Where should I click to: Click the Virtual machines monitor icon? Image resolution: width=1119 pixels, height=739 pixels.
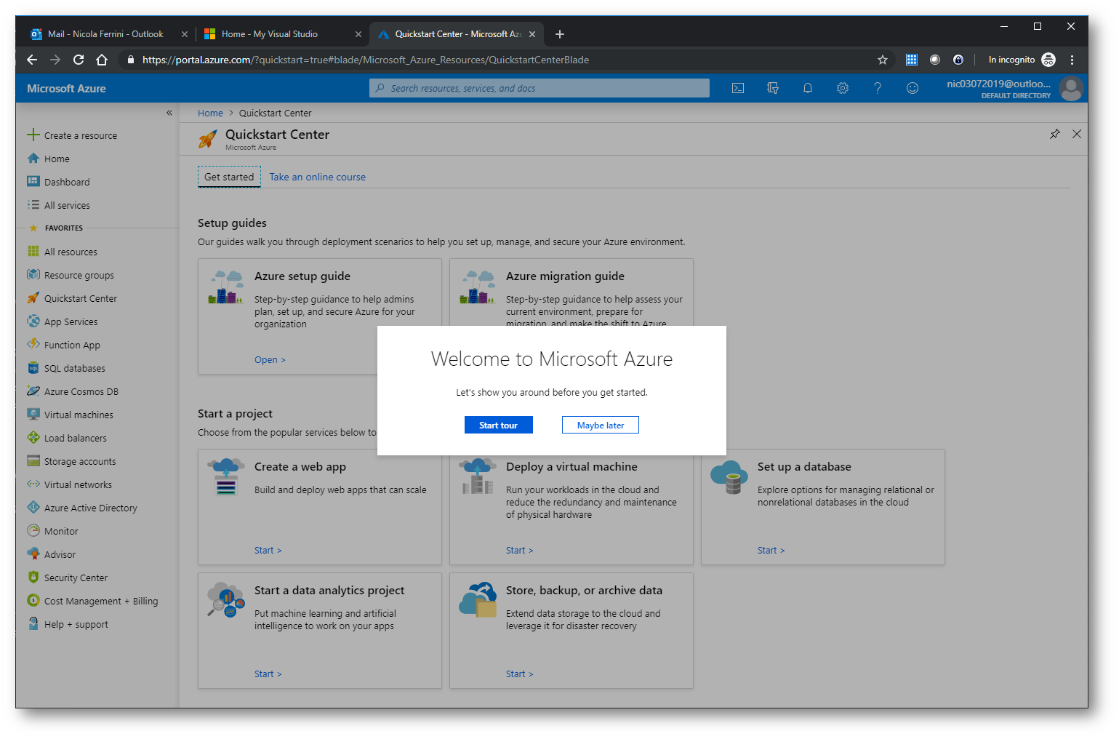pos(33,414)
